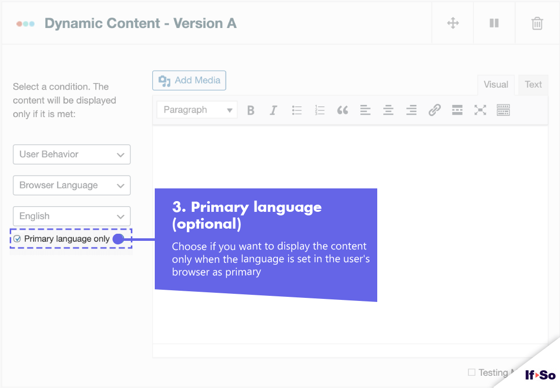Select the Visual tab
This screenshot has width=560, height=388.
pyautogui.click(x=495, y=84)
